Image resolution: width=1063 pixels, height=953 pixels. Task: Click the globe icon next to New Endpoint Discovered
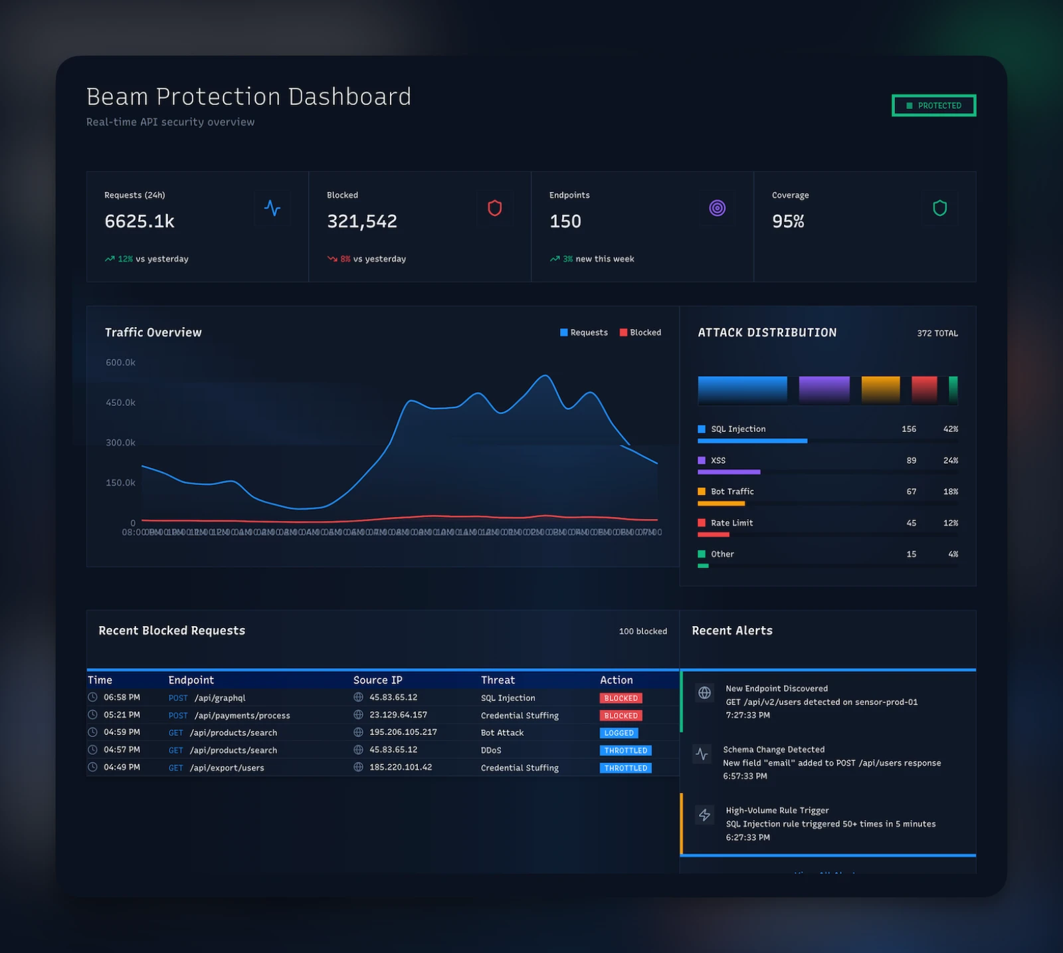(704, 692)
